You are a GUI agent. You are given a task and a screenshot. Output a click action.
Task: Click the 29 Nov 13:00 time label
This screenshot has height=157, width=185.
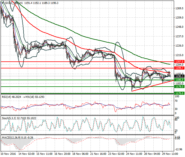click(170, 154)
